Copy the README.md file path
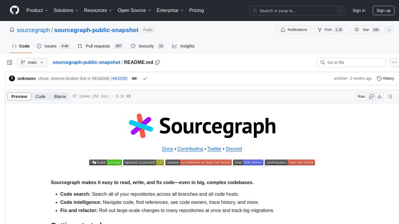Image resolution: width=399 pixels, height=224 pixels. pos(158,62)
